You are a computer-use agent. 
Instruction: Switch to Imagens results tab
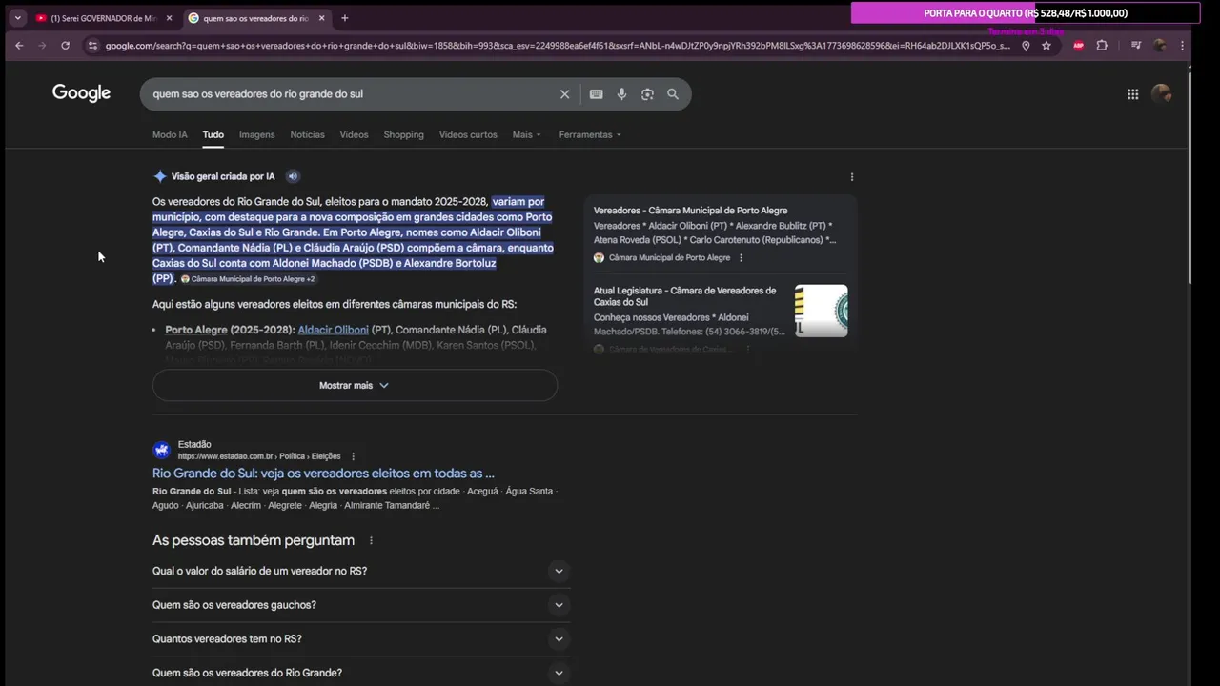[256, 134]
